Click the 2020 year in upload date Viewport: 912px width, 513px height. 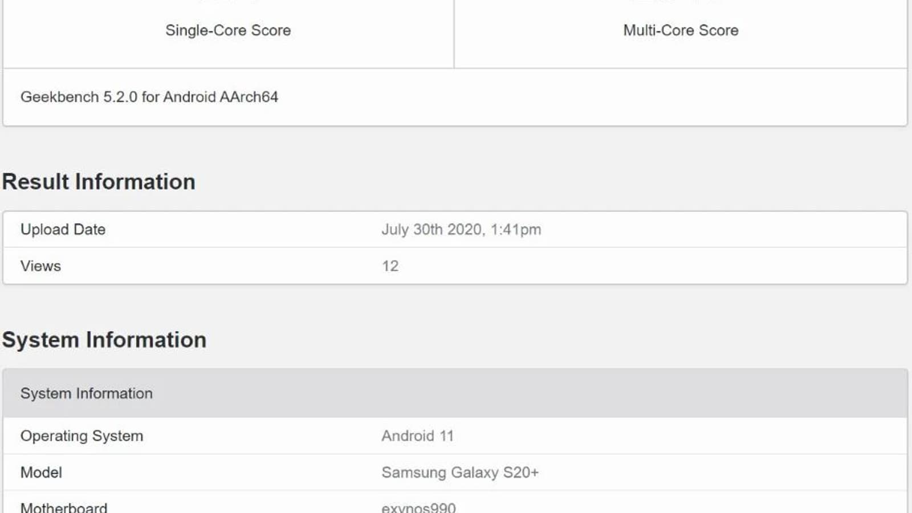pos(465,229)
